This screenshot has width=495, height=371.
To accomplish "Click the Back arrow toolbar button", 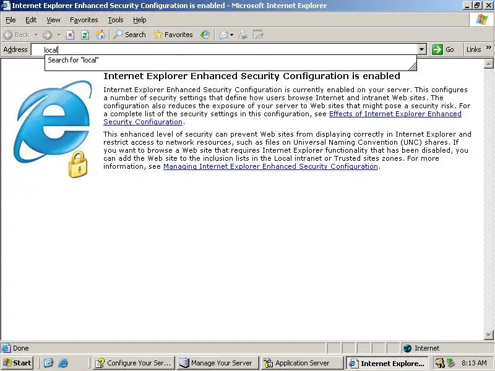I will (x=17, y=35).
